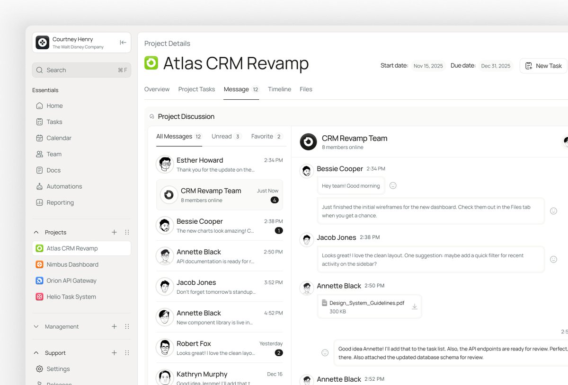Open Annette Black's component library conversation
The height and width of the screenshot is (385, 568).
[x=220, y=317]
